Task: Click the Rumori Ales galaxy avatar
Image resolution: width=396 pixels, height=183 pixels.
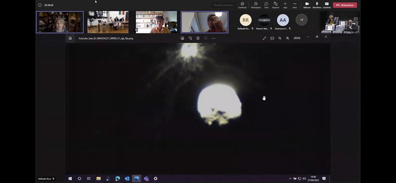Action: (x=264, y=20)
